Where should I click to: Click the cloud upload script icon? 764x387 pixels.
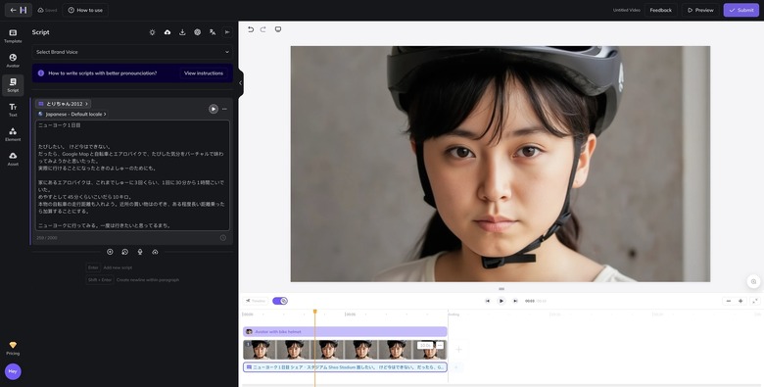167,32
